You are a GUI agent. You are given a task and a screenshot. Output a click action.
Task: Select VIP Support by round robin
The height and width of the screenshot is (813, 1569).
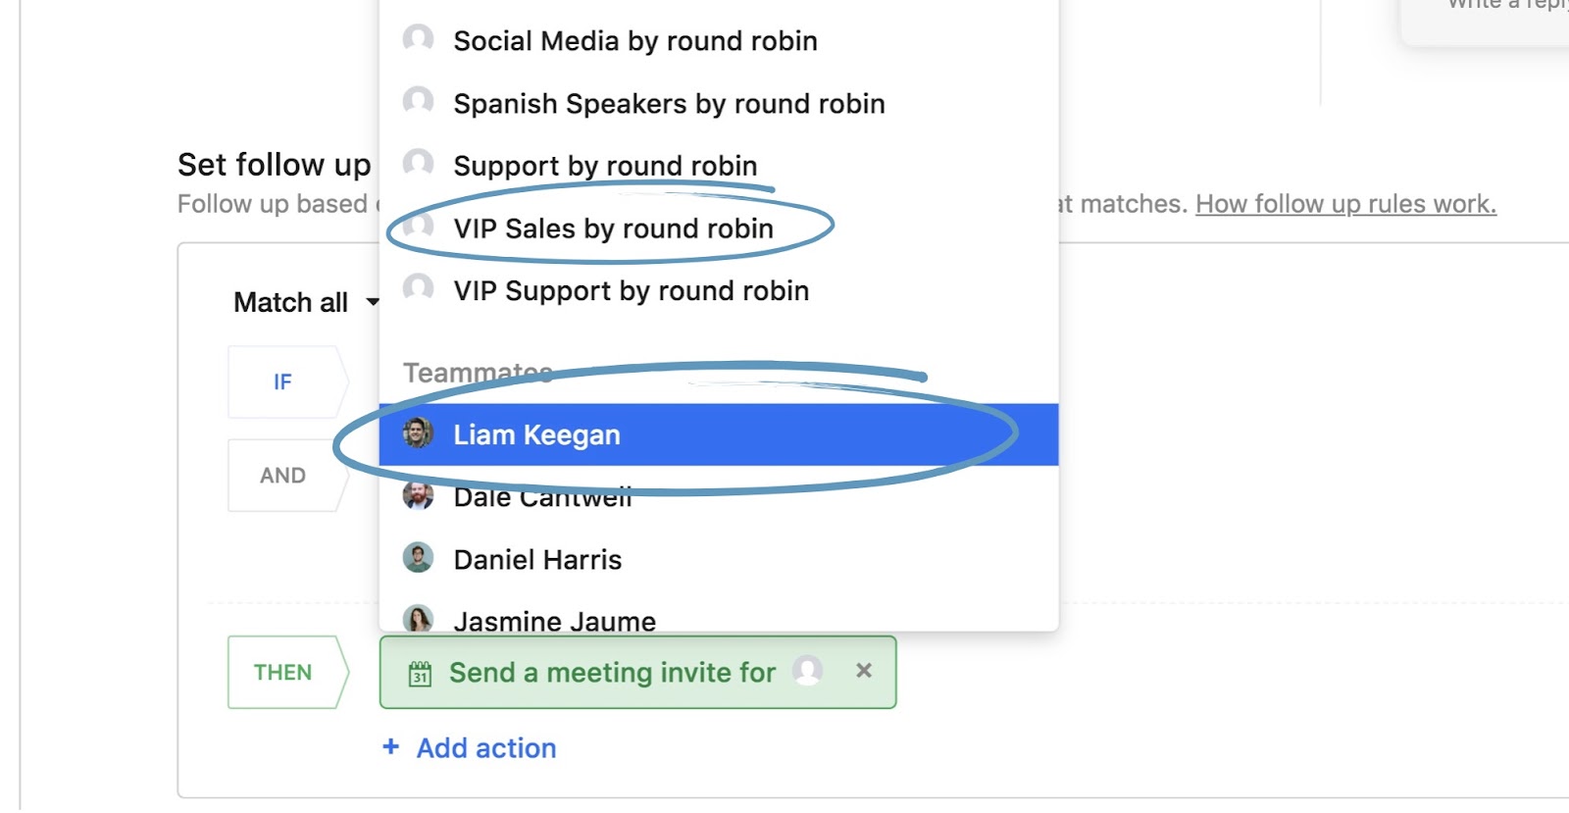[x=631, y=291]
